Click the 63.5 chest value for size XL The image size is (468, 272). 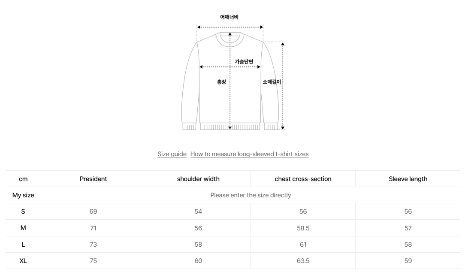[303, 261]
